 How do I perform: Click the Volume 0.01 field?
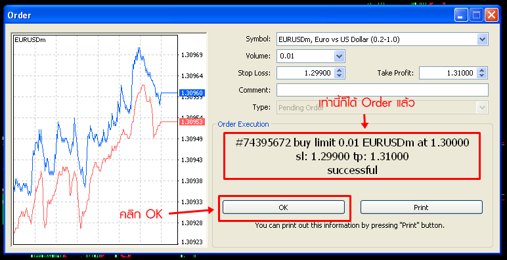(x=305, y=56)
